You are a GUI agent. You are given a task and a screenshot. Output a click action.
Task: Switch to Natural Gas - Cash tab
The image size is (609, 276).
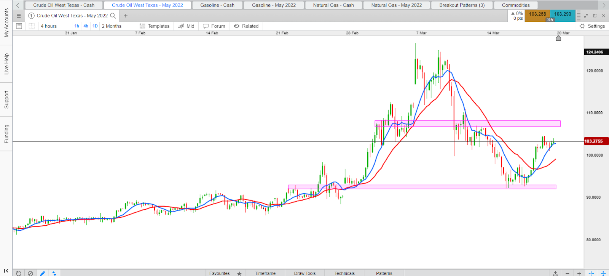tap(333, 5)
